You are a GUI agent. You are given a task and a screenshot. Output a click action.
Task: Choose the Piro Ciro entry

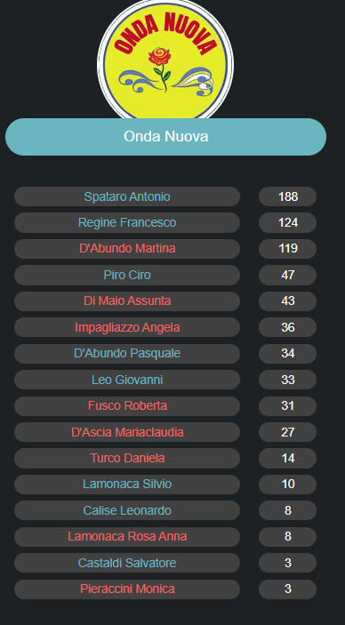coord(127,275)
